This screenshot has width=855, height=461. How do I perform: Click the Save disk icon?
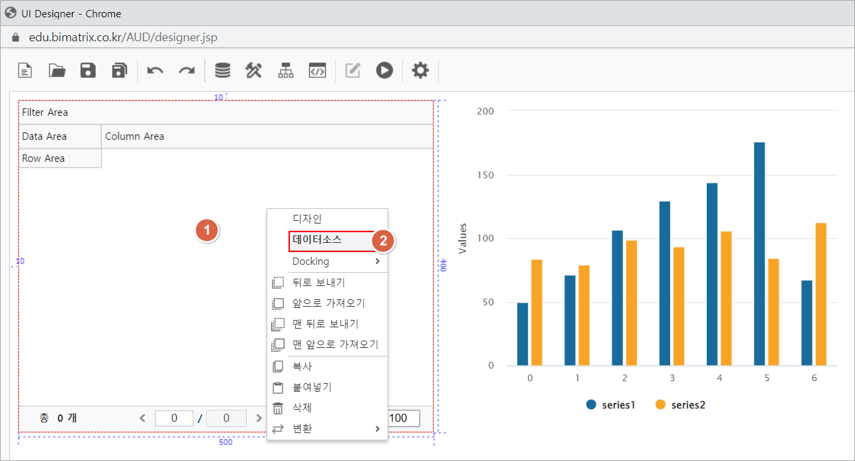tap(88, 70)
